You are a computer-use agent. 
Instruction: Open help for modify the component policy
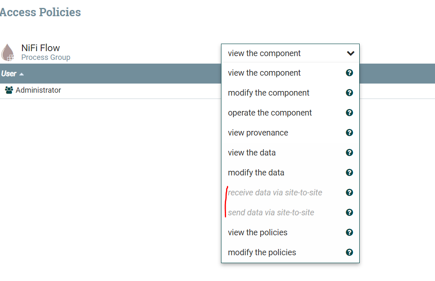349,92
